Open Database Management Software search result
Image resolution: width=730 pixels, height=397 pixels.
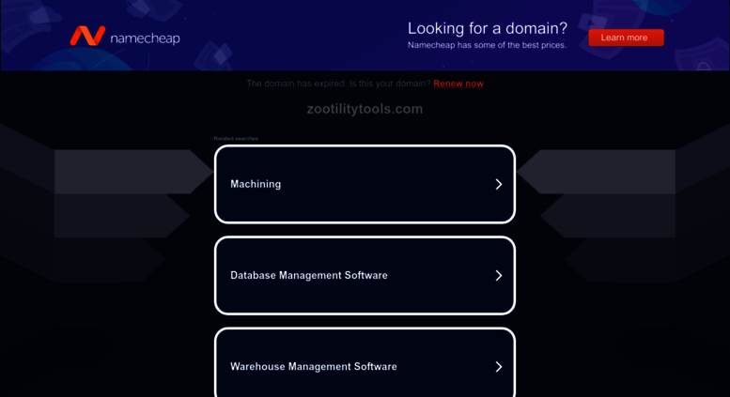coord(365,275)
